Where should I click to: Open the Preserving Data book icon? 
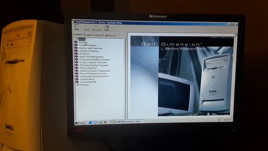point(77,68)
